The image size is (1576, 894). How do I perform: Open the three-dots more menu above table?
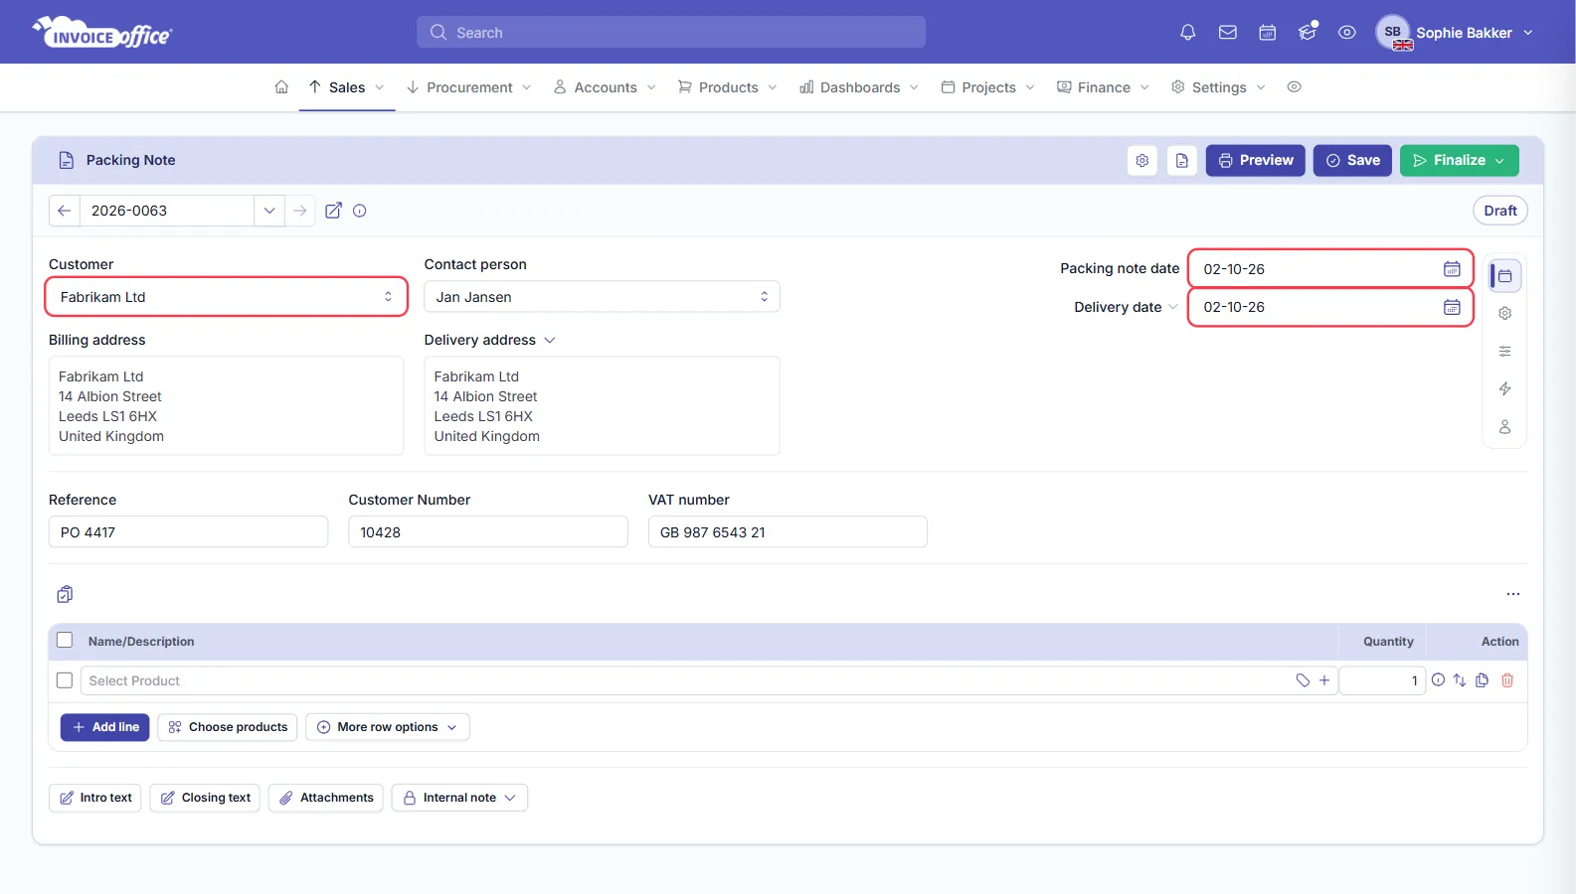(x=1512, y=594)
